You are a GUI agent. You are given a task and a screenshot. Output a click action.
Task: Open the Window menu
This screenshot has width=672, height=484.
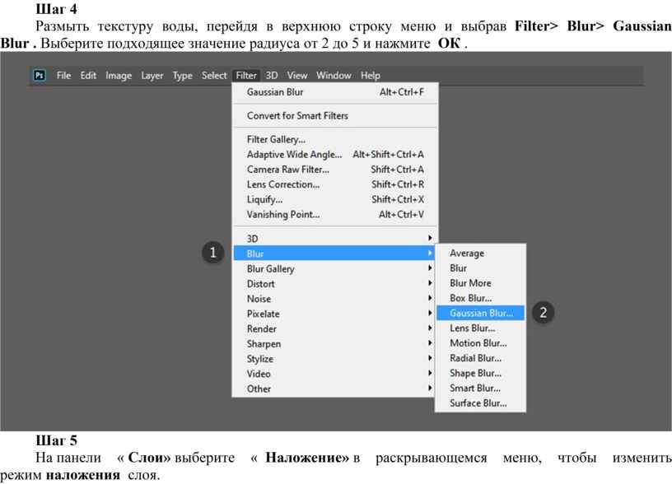click(x=334, y=76)
